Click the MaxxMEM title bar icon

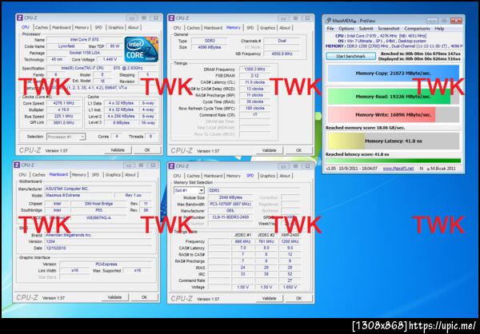coord(328,21)
